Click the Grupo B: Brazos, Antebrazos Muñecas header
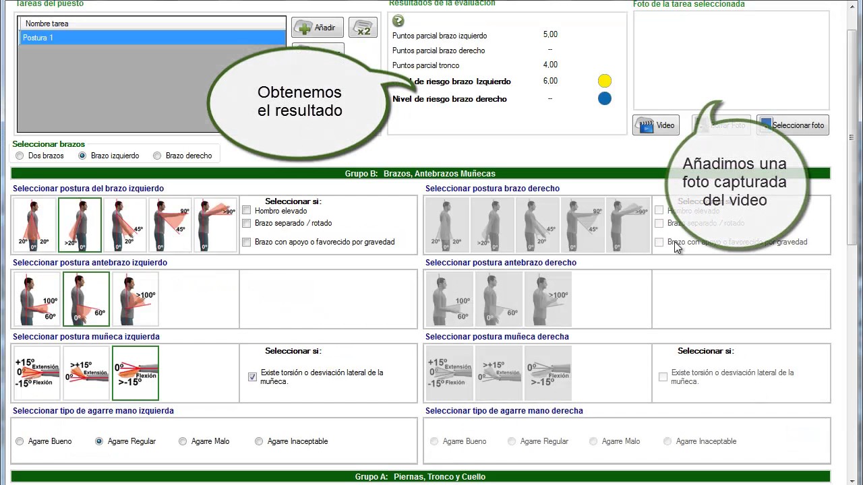863x485 pixels. coord(421,174)
